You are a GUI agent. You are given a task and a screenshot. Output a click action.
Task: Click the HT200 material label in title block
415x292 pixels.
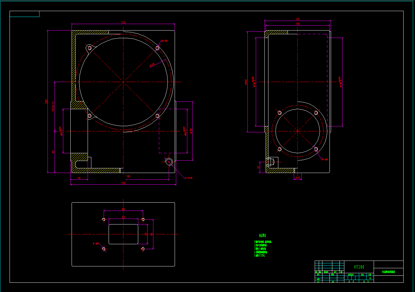[x=359, y=267]
